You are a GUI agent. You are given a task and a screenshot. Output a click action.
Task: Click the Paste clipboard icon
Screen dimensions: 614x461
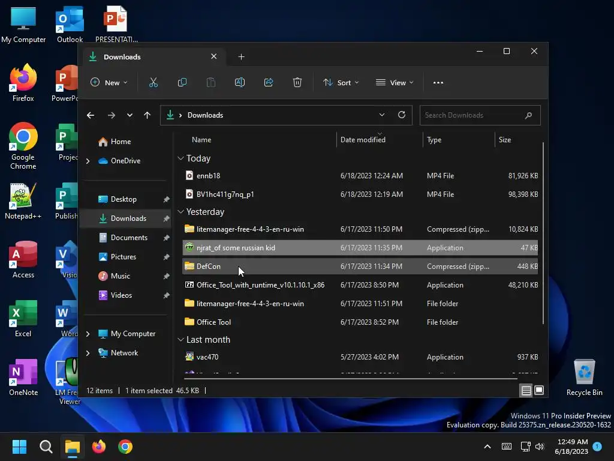[x=210, y=82]
